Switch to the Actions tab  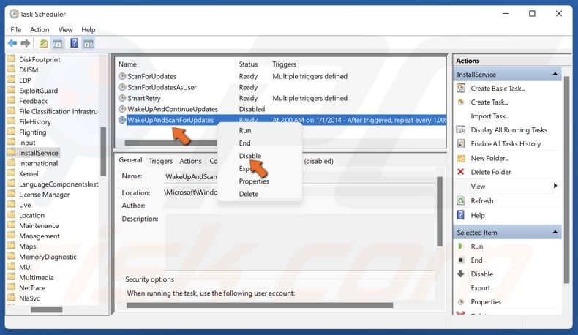click(190, 161)
